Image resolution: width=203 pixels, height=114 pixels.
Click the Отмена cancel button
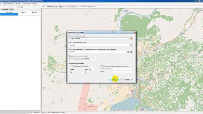127,79
